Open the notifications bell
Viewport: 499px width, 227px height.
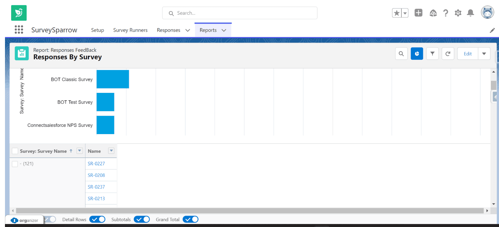[470, 13]
